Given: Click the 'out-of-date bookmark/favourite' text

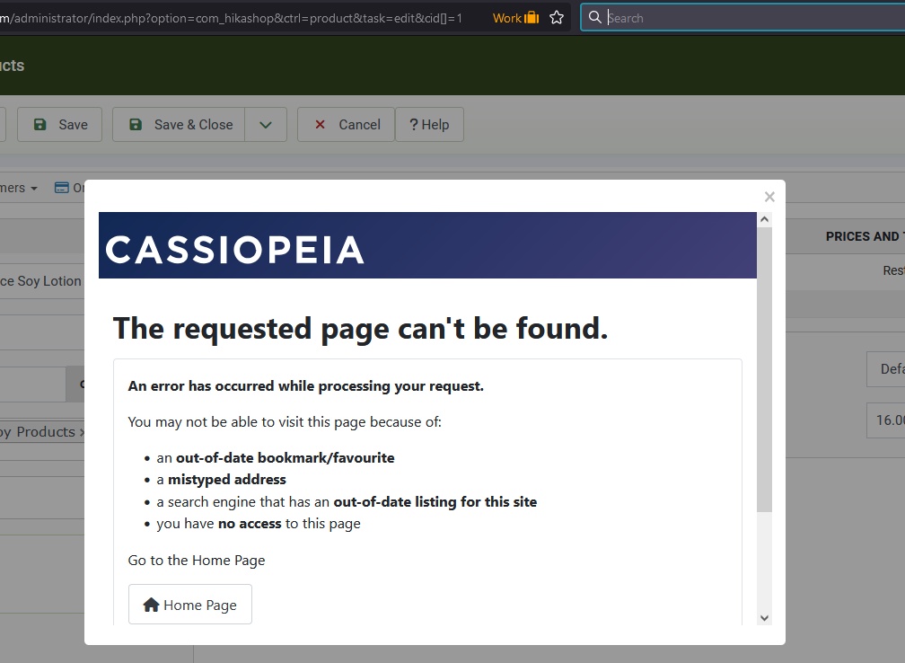Looking at the screenshot, I should (286, 457).
